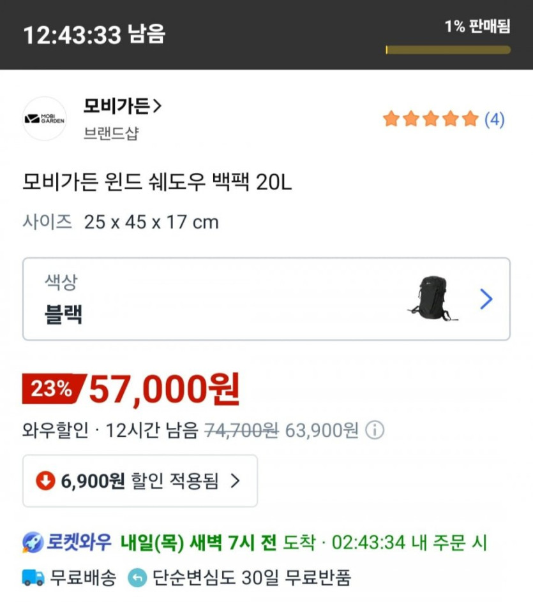Expand the 색상 color selector chevron
533x602 pixels.
(486, 299)
